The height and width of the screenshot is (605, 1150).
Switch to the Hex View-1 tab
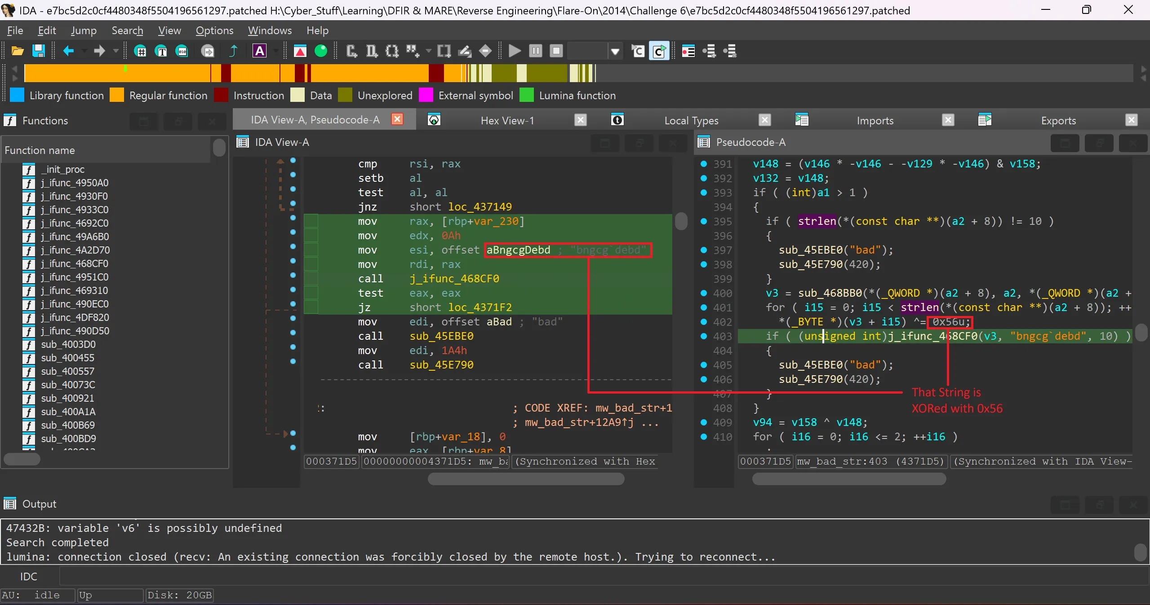point(507,120)
